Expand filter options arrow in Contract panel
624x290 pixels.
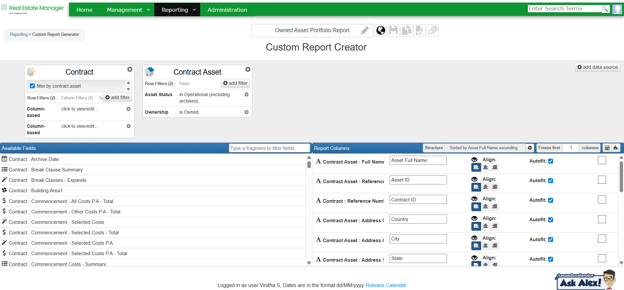[x=128, y=89]
